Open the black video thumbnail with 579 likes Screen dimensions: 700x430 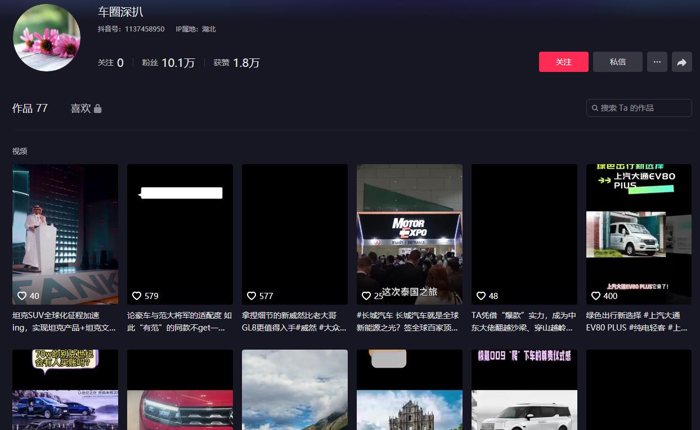point(180,234)
